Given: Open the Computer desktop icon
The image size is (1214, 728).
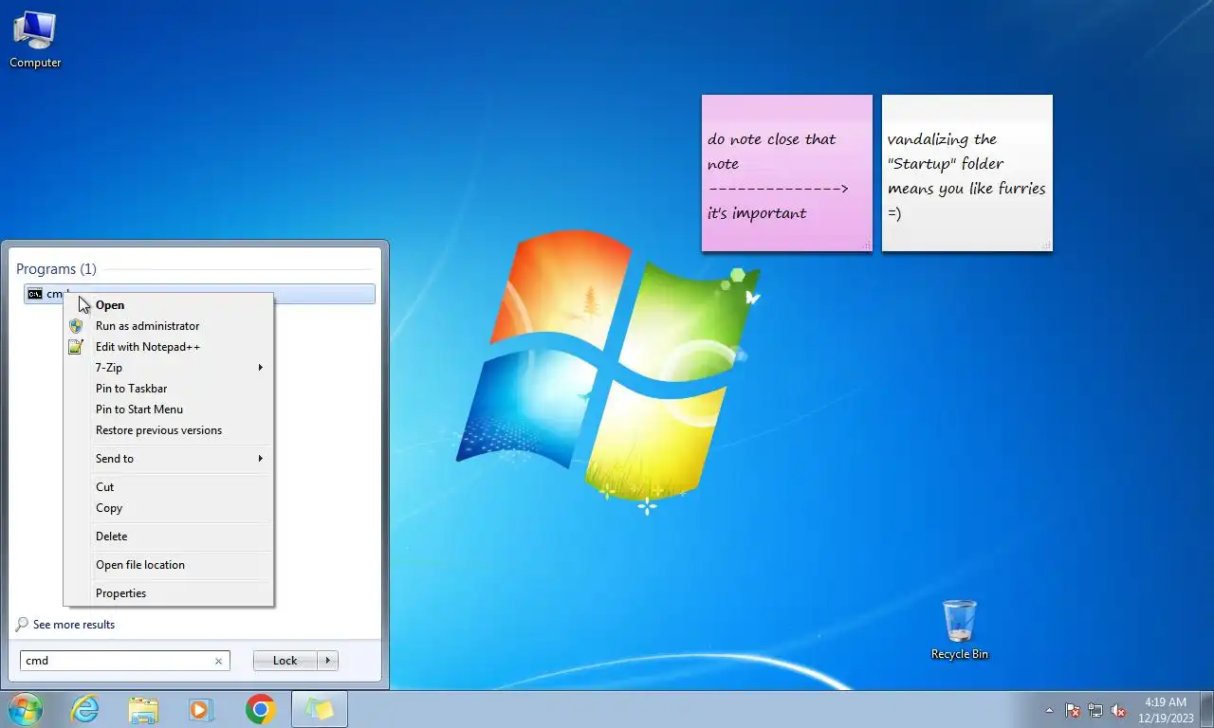Looking at the screenshot, I should click(x=35, y=40).
